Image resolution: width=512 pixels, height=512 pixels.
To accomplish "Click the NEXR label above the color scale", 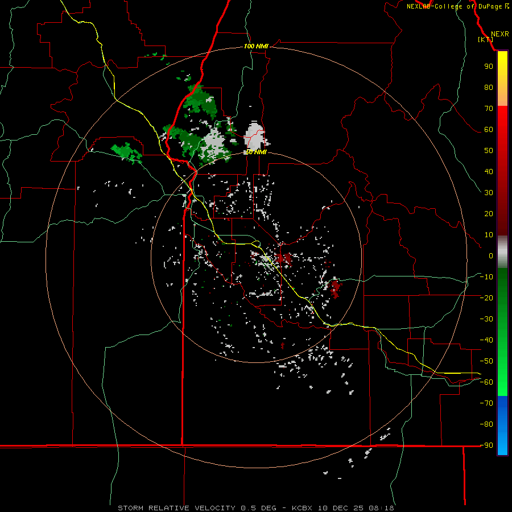I will coord(500,34).
